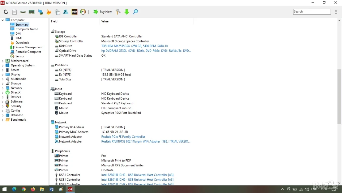Screen dimensions: 342x193
Task: Collapse the Computer tree node
Action: point(3,20)
